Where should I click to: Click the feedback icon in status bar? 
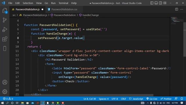click(x=176, y=99)
